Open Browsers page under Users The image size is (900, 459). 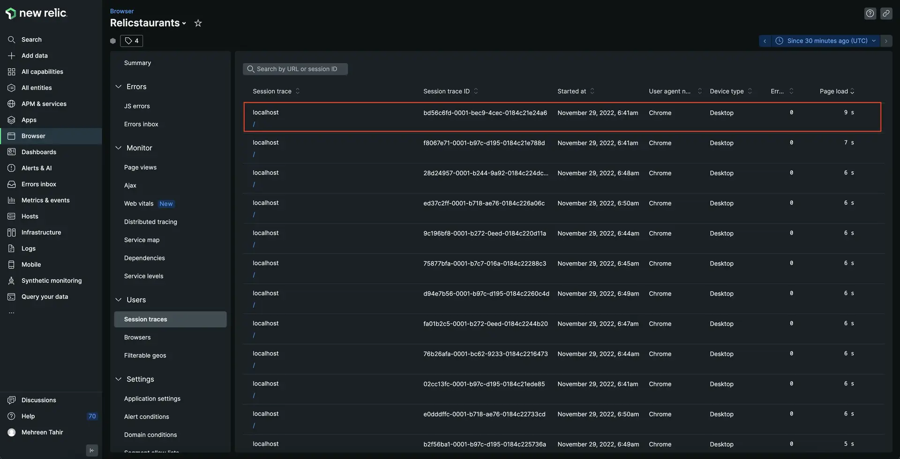point(137,337)
